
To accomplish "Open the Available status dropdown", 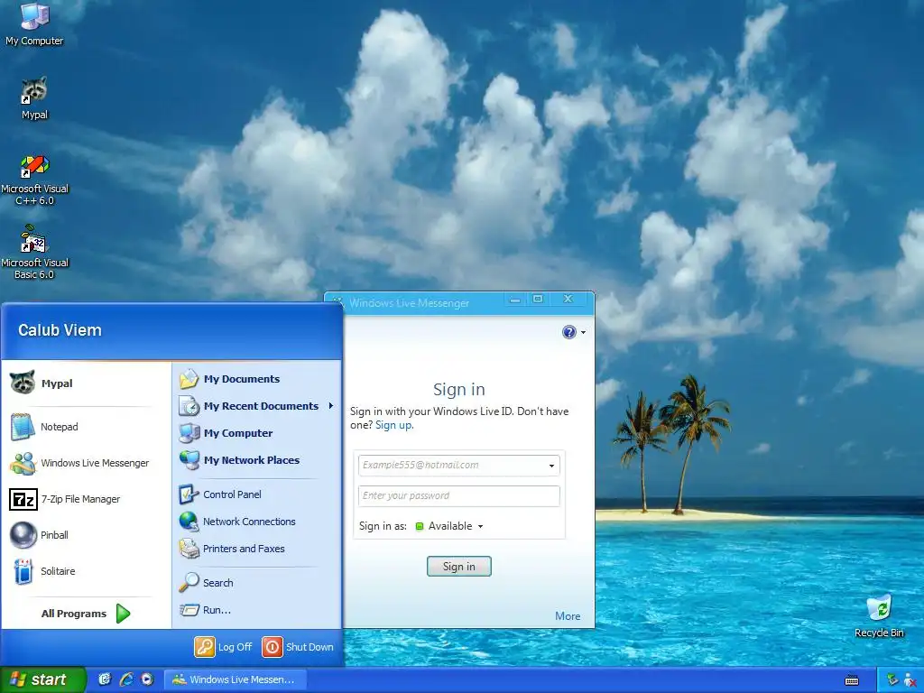I will coord(449,526).
